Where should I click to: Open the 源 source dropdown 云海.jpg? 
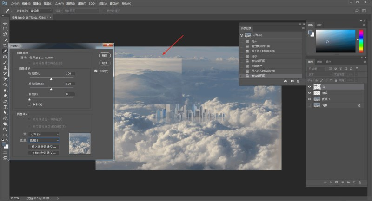(44, 134)
